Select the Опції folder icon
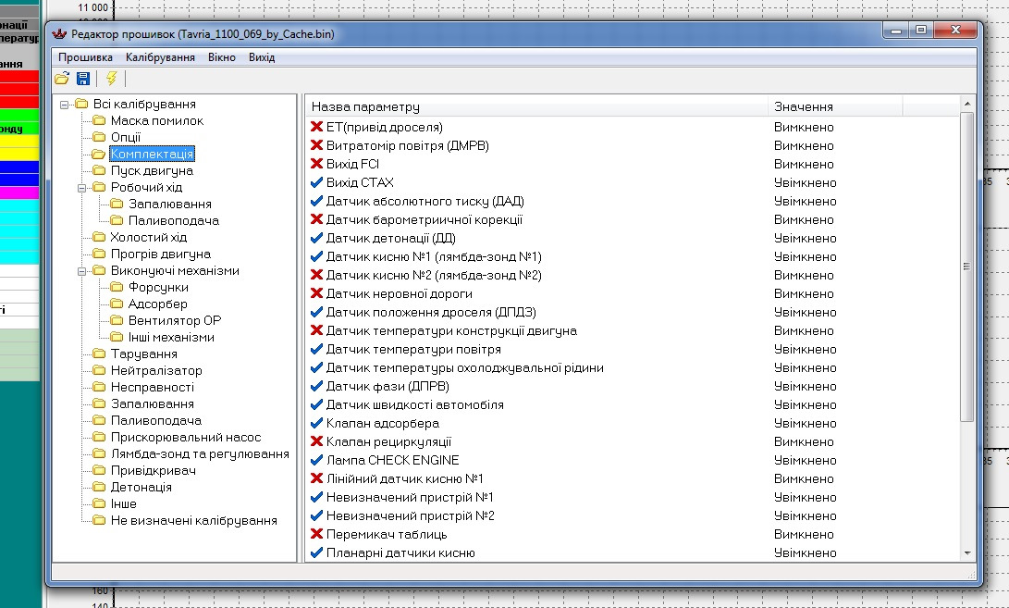The width and height of the screenshot is (1009, 608). tap(98, 137)
